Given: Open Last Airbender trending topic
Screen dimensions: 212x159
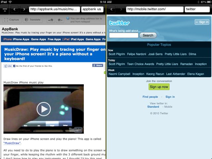Looking at the screenshot, I should [x=176, y=74].
